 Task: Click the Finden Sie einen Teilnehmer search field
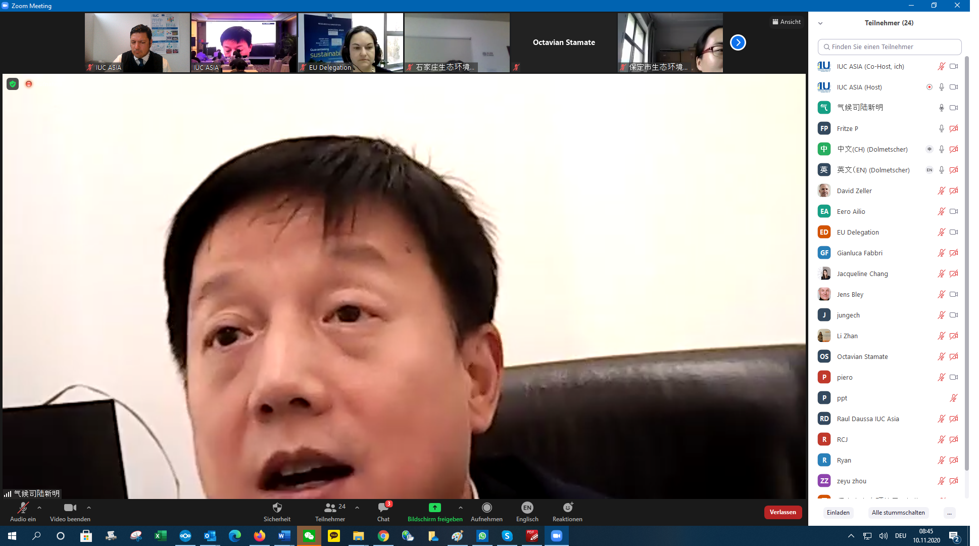click(x=889, y=47)
